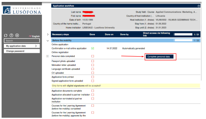Click the overall 1 / 31 progress bar

tap(183, 34)
